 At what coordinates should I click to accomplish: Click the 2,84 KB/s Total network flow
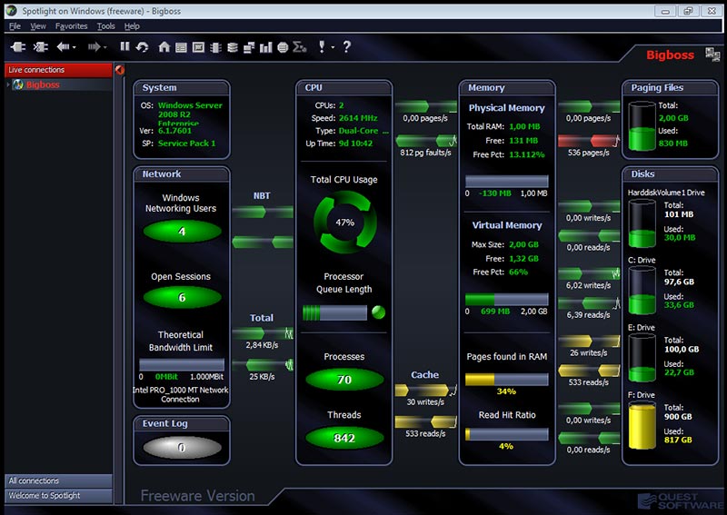(x=263, y=333)
